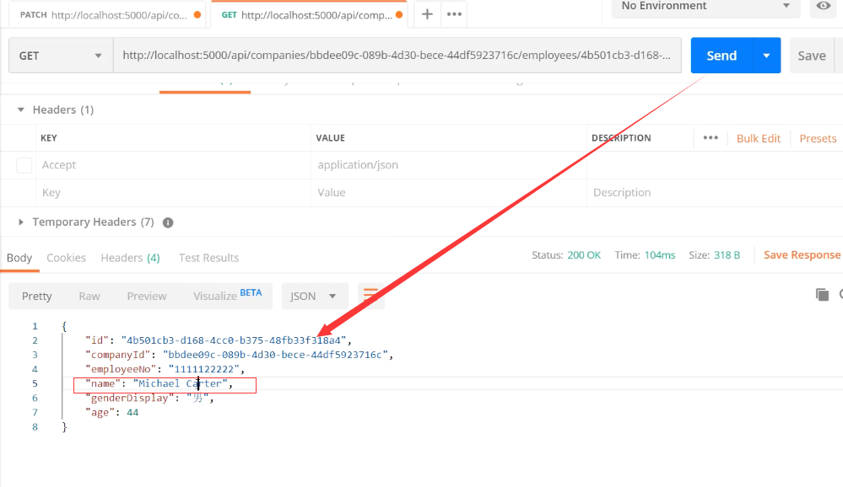Switch to Raw response view
843x487 pixels.
(x=89, y=297)
